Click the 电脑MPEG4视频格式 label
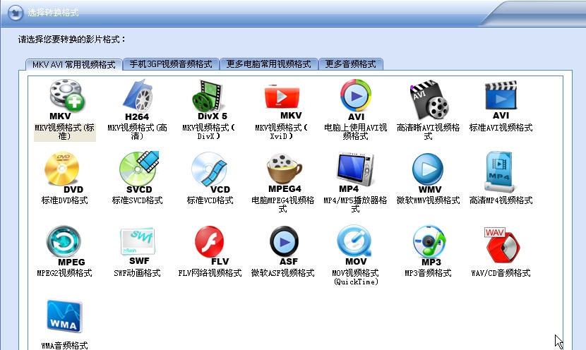The image size is (586, 350). click(x=282, y=205)
